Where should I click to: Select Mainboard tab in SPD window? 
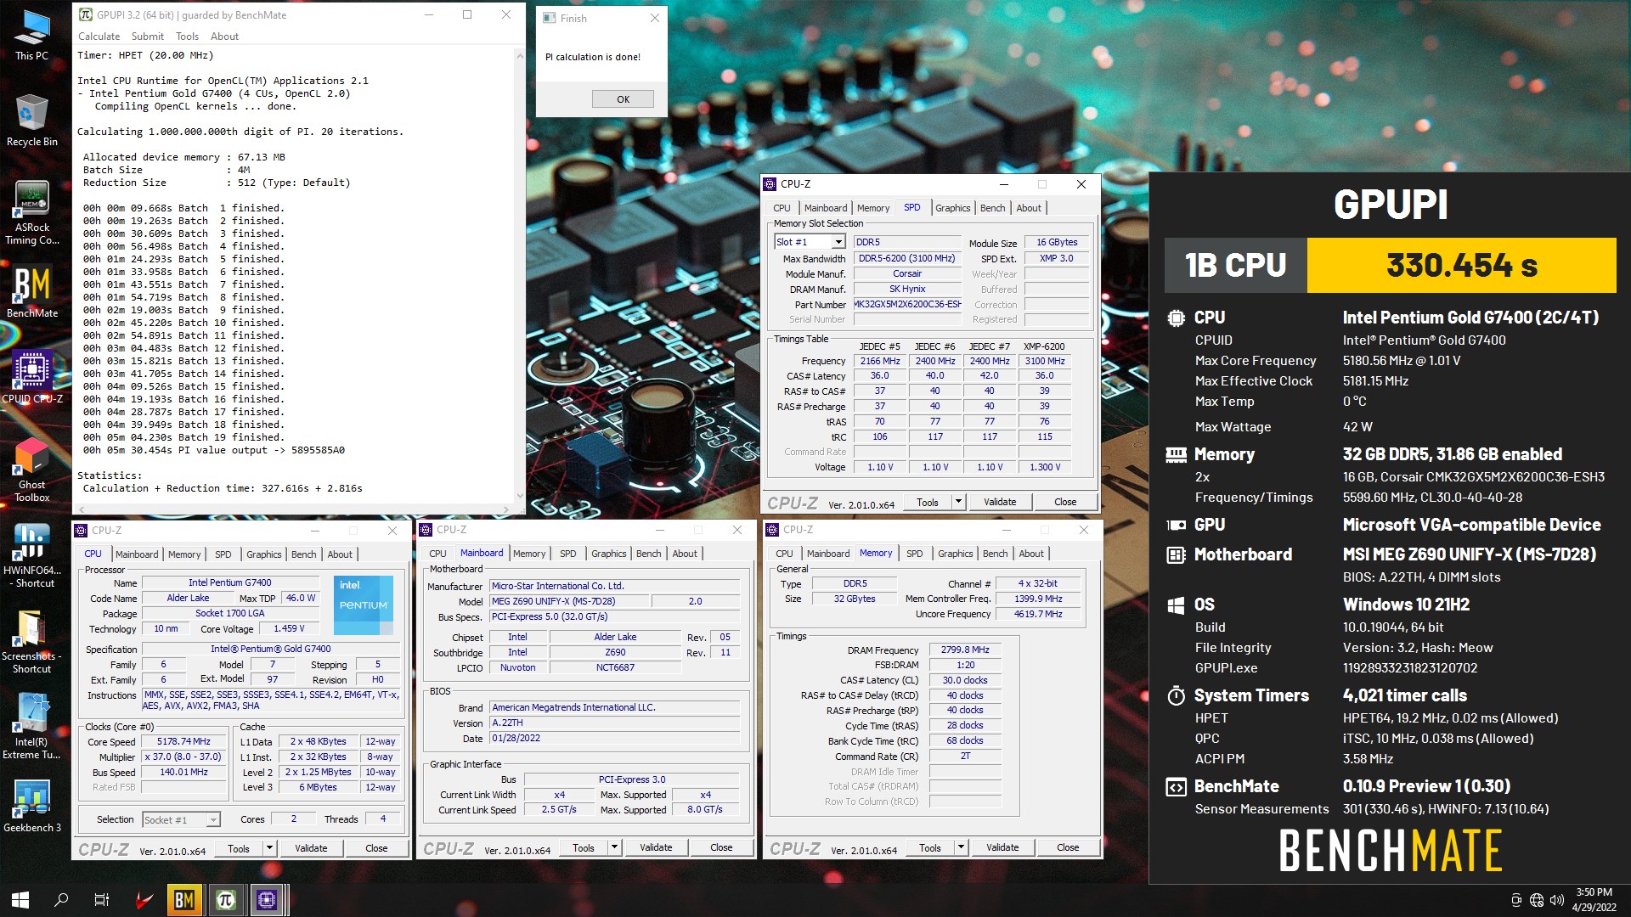click(x=826, y=208)
